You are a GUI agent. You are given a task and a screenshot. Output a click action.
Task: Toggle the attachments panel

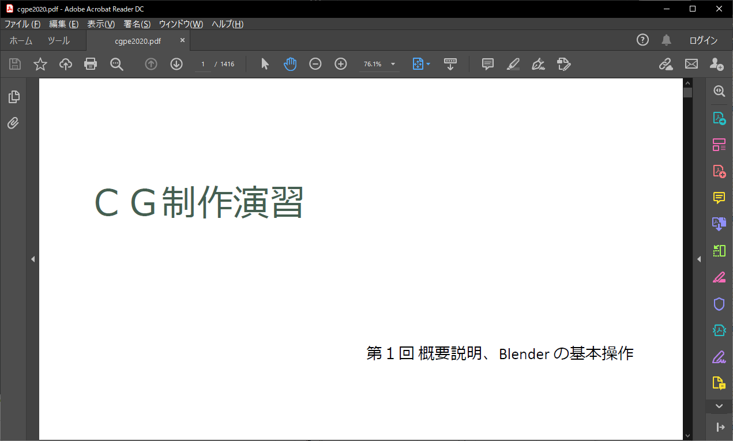coord(13,122)
